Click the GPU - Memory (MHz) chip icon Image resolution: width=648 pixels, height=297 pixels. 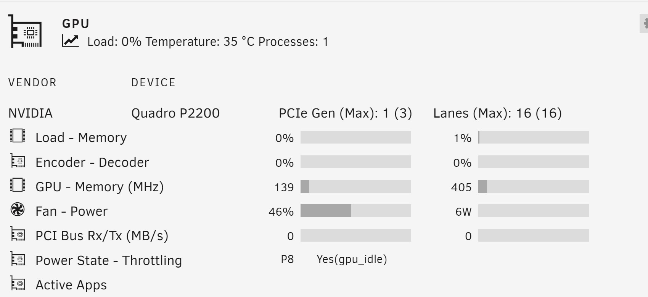(x=17, y=185)
